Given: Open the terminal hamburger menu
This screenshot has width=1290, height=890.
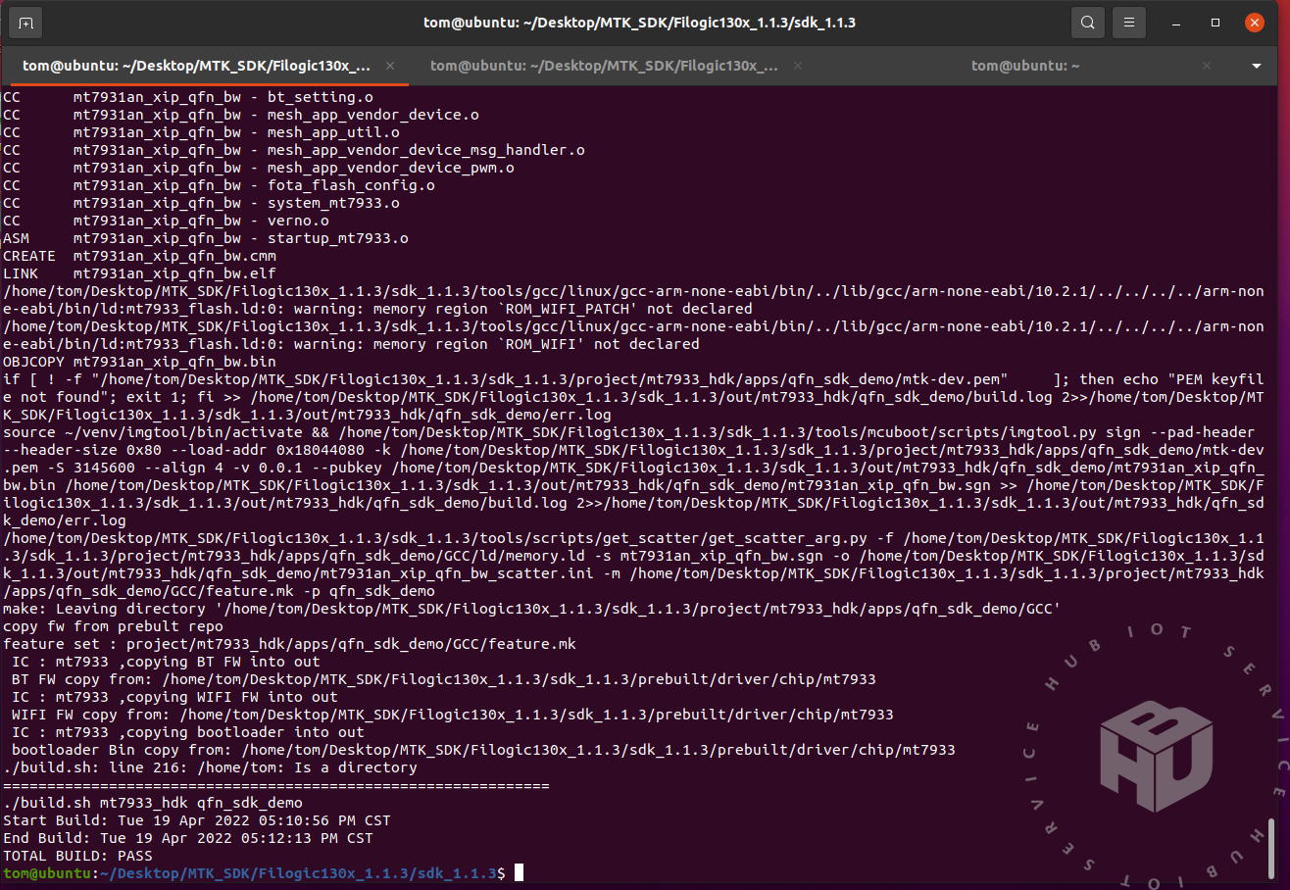Looking at the screenshot, I should pos(1130,23).
